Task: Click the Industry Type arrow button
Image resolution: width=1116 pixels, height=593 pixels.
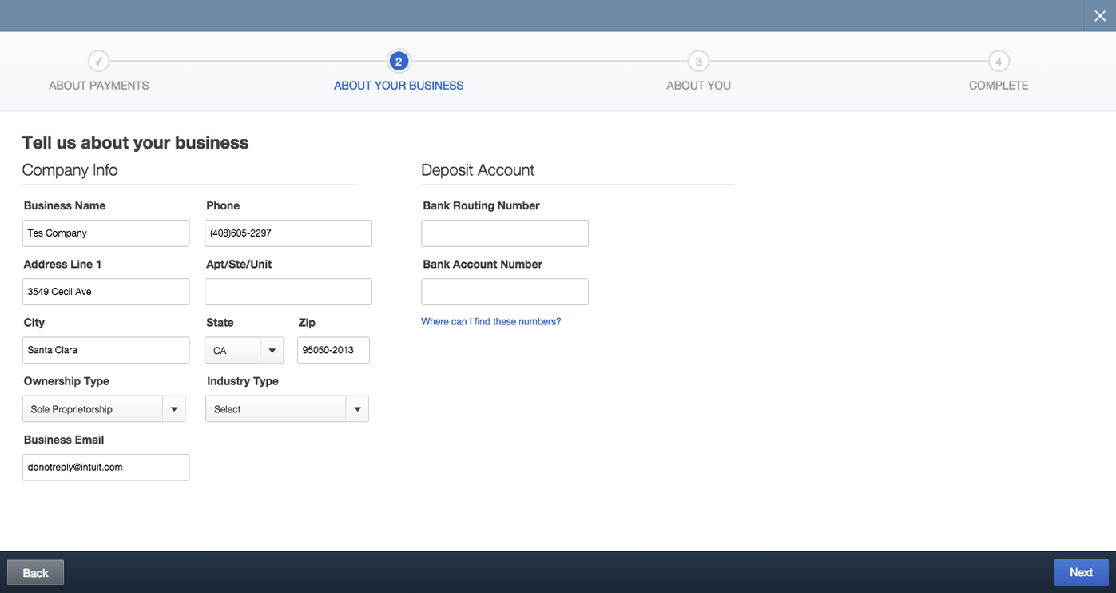Action: pos(357,409)
